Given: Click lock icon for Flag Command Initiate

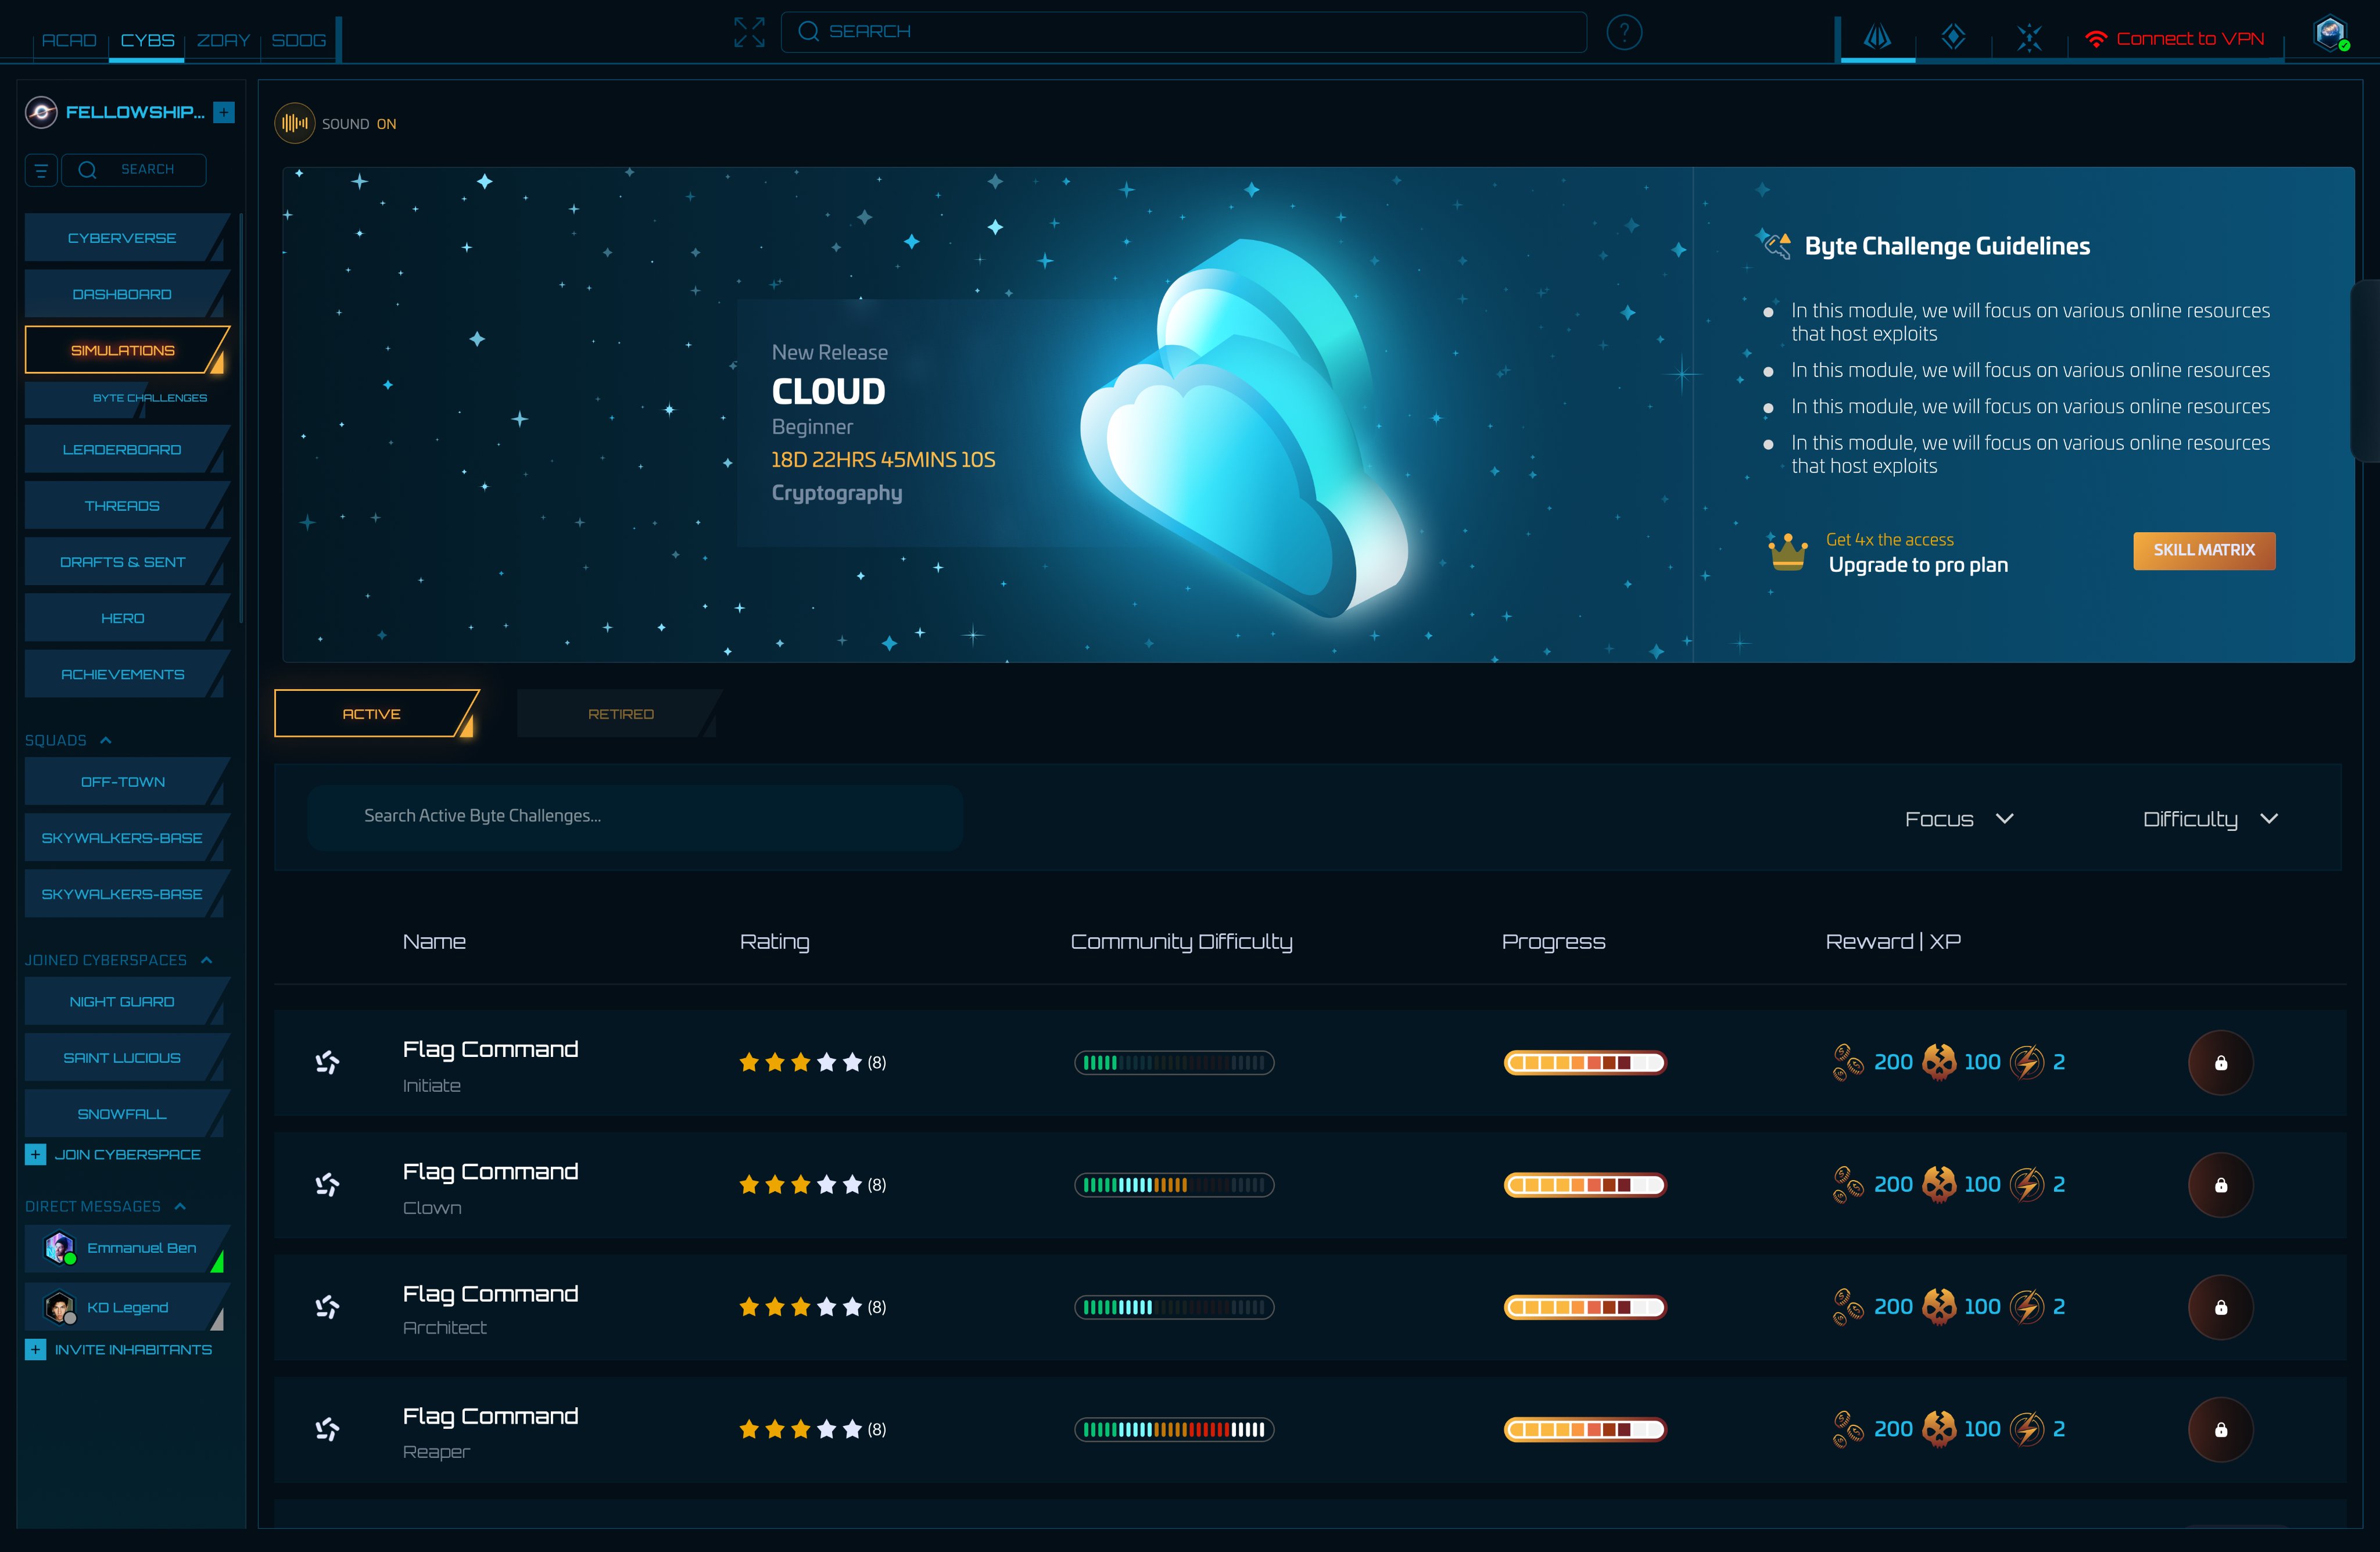Looking at the screenshot, I should pos(2220,1062).
